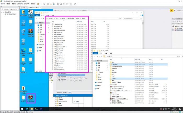Switch to the Home tab in VMware
This screenshot has height=113, width=183.
coord(24,8)
